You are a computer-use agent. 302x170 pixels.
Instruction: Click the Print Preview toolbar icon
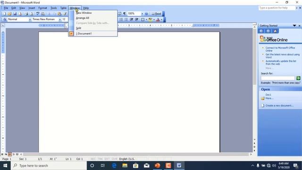point(32,14)
